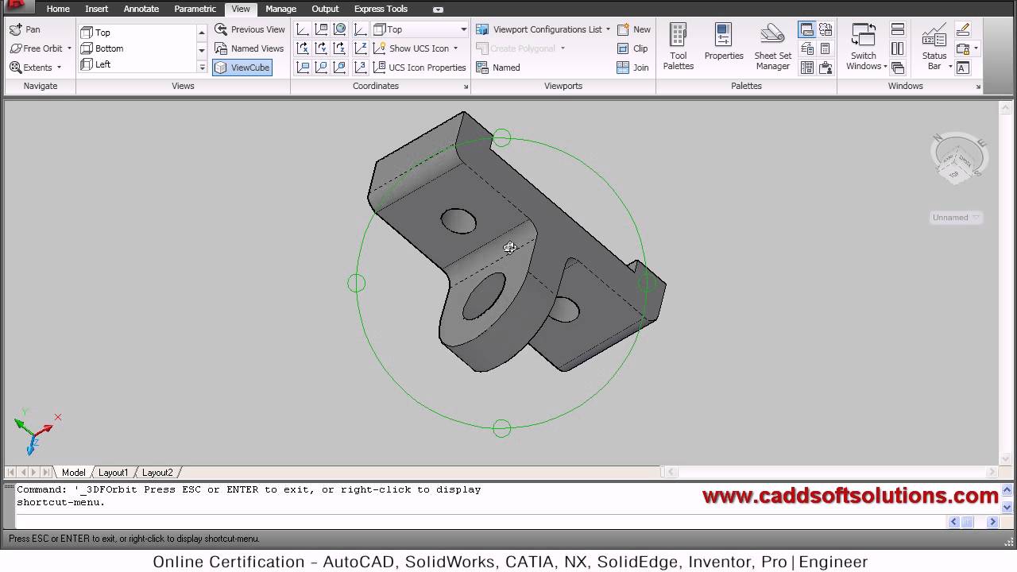Tile windows horizontally
1017x572 pixels.
[x=898, y=30]
